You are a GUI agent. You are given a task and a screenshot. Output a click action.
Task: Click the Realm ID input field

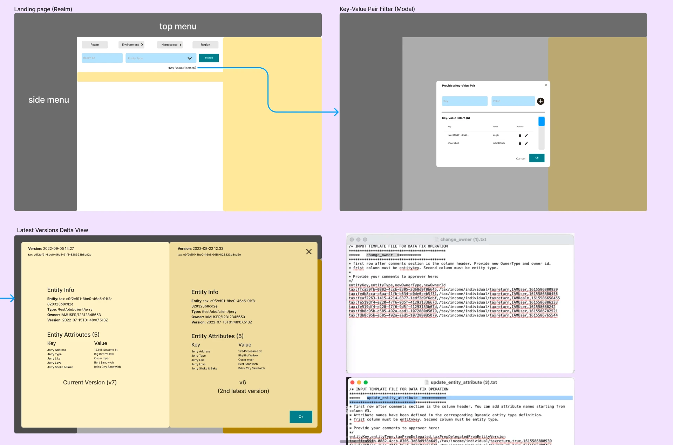pos(102,58)
